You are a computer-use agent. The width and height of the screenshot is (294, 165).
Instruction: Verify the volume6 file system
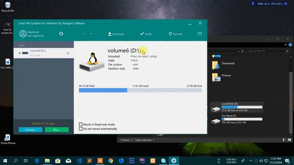click(146, 34)
